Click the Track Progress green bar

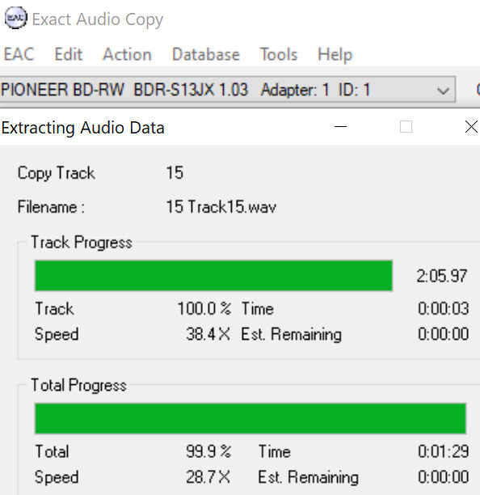point(214,275)
